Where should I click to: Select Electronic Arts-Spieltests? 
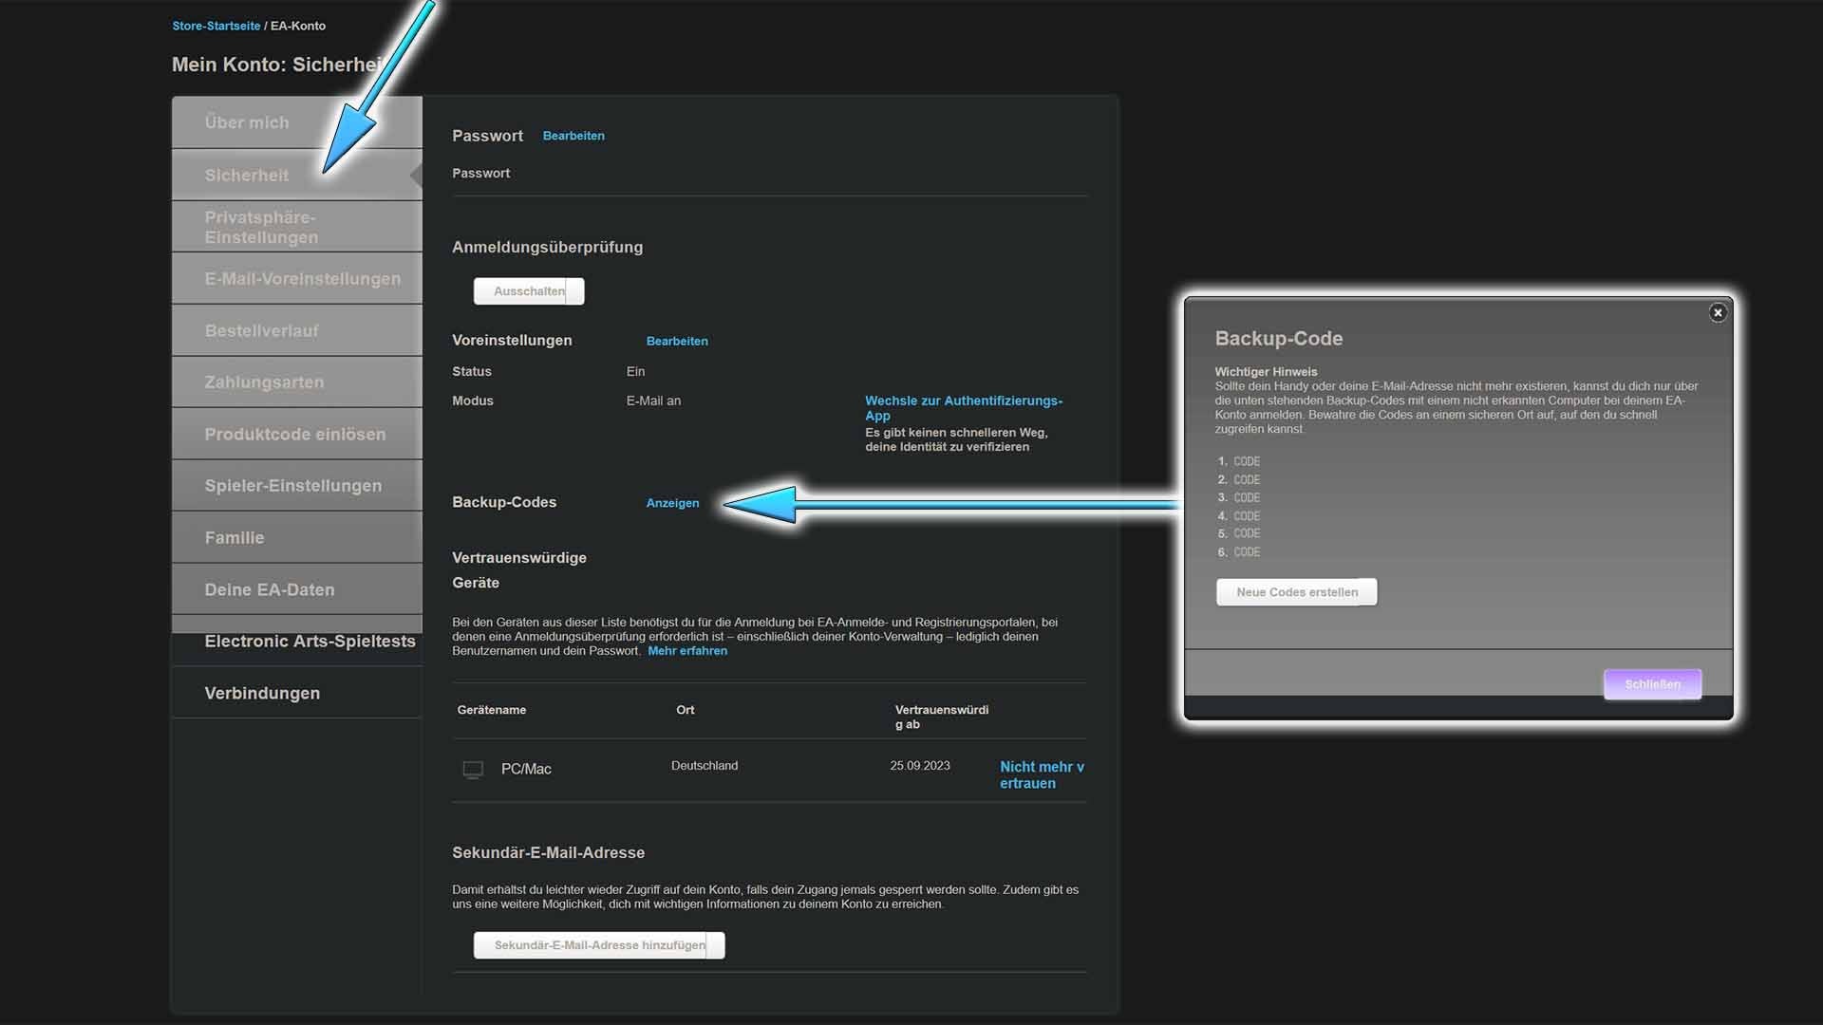310,641
